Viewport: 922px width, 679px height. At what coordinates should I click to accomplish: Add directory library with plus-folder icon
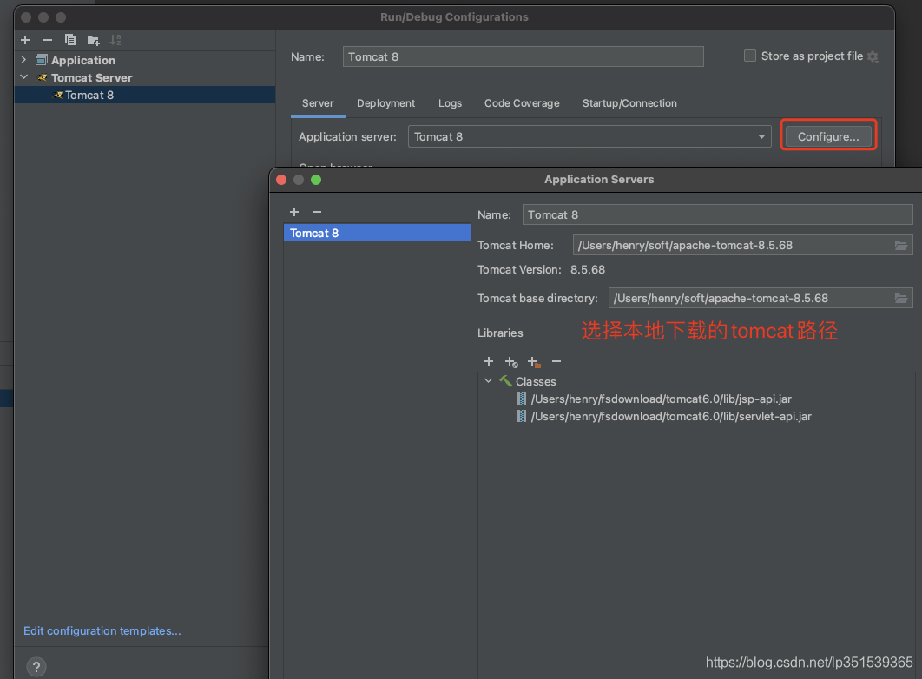tap(534, 361)
